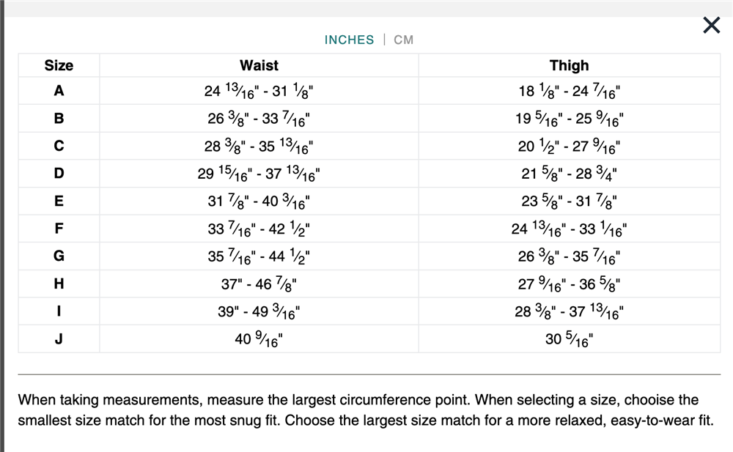This screenshot has width=733, height=452.
Task: Click waist value 40 9/16" for size J
Action: pos(259,339)
